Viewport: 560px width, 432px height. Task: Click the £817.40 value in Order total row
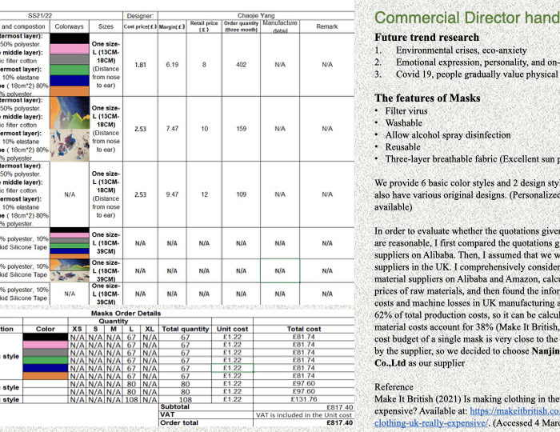click(340, 422)
